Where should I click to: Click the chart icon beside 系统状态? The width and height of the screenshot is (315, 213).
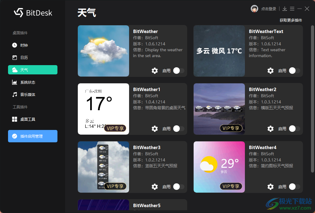(15, 82)
